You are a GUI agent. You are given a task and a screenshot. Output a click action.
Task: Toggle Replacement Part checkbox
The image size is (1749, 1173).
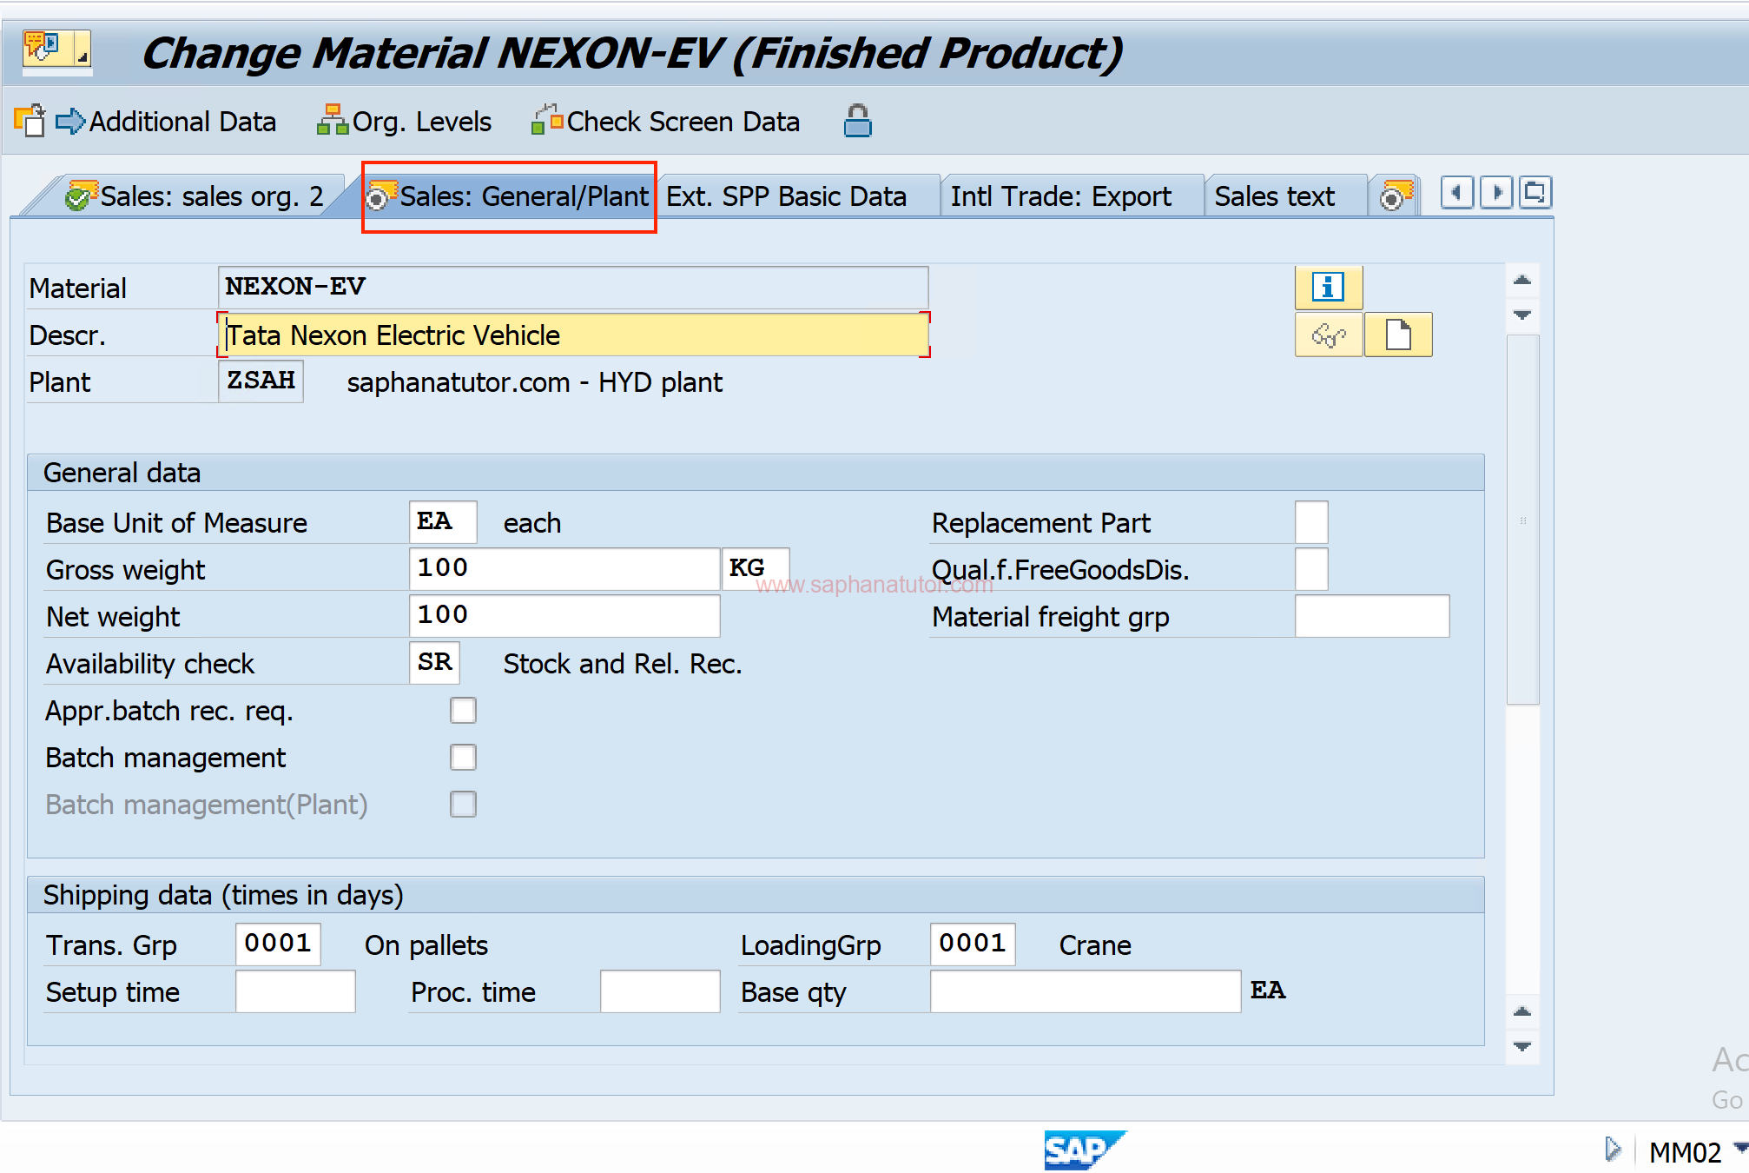(1311, 522)
